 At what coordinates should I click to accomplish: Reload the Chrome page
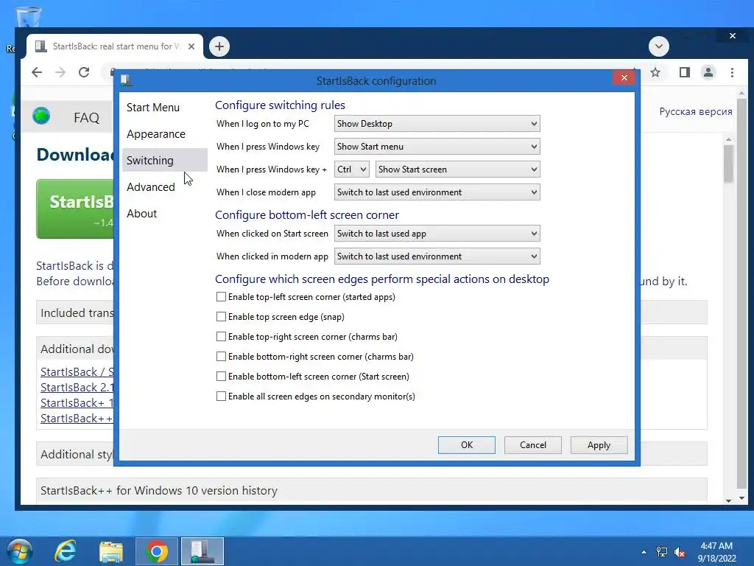coord(84,73)
